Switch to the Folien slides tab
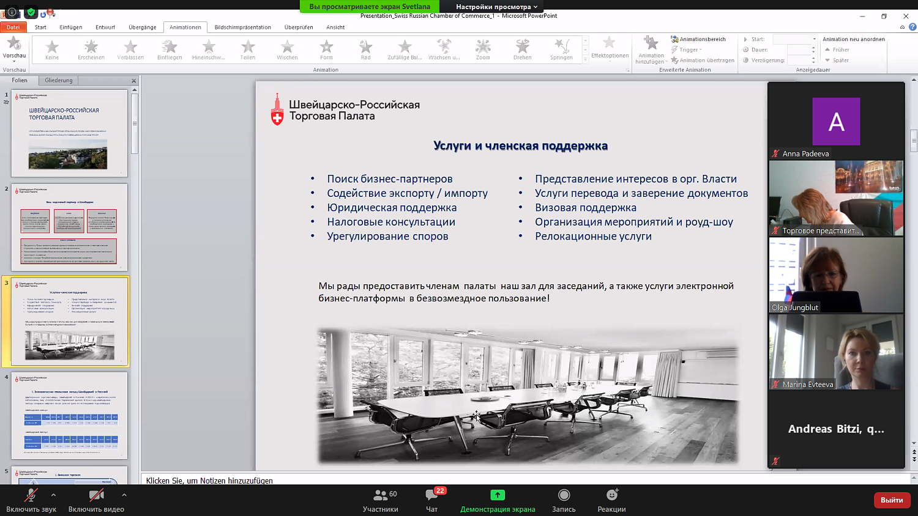This screenshot has height=516, width=918. pyautogui.click(x=20, y=80)
